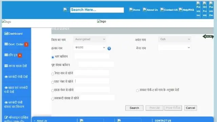Viewport: 217px width, 122px height.
Task: Click the Govt. Order list icon
Action: 6,44
